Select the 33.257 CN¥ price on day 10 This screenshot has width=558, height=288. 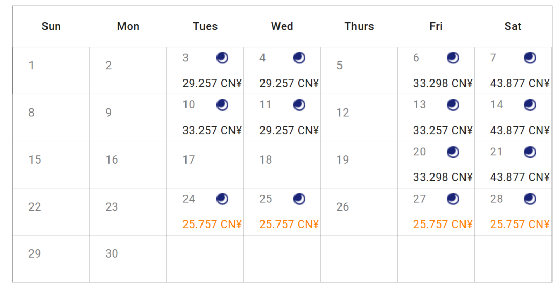(212, 130)
